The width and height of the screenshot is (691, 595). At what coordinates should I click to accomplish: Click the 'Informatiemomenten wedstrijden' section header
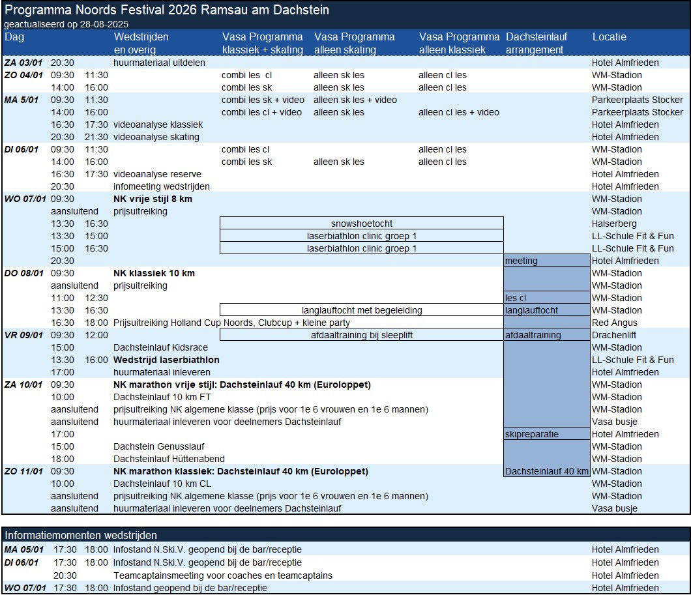coord(81,535)
